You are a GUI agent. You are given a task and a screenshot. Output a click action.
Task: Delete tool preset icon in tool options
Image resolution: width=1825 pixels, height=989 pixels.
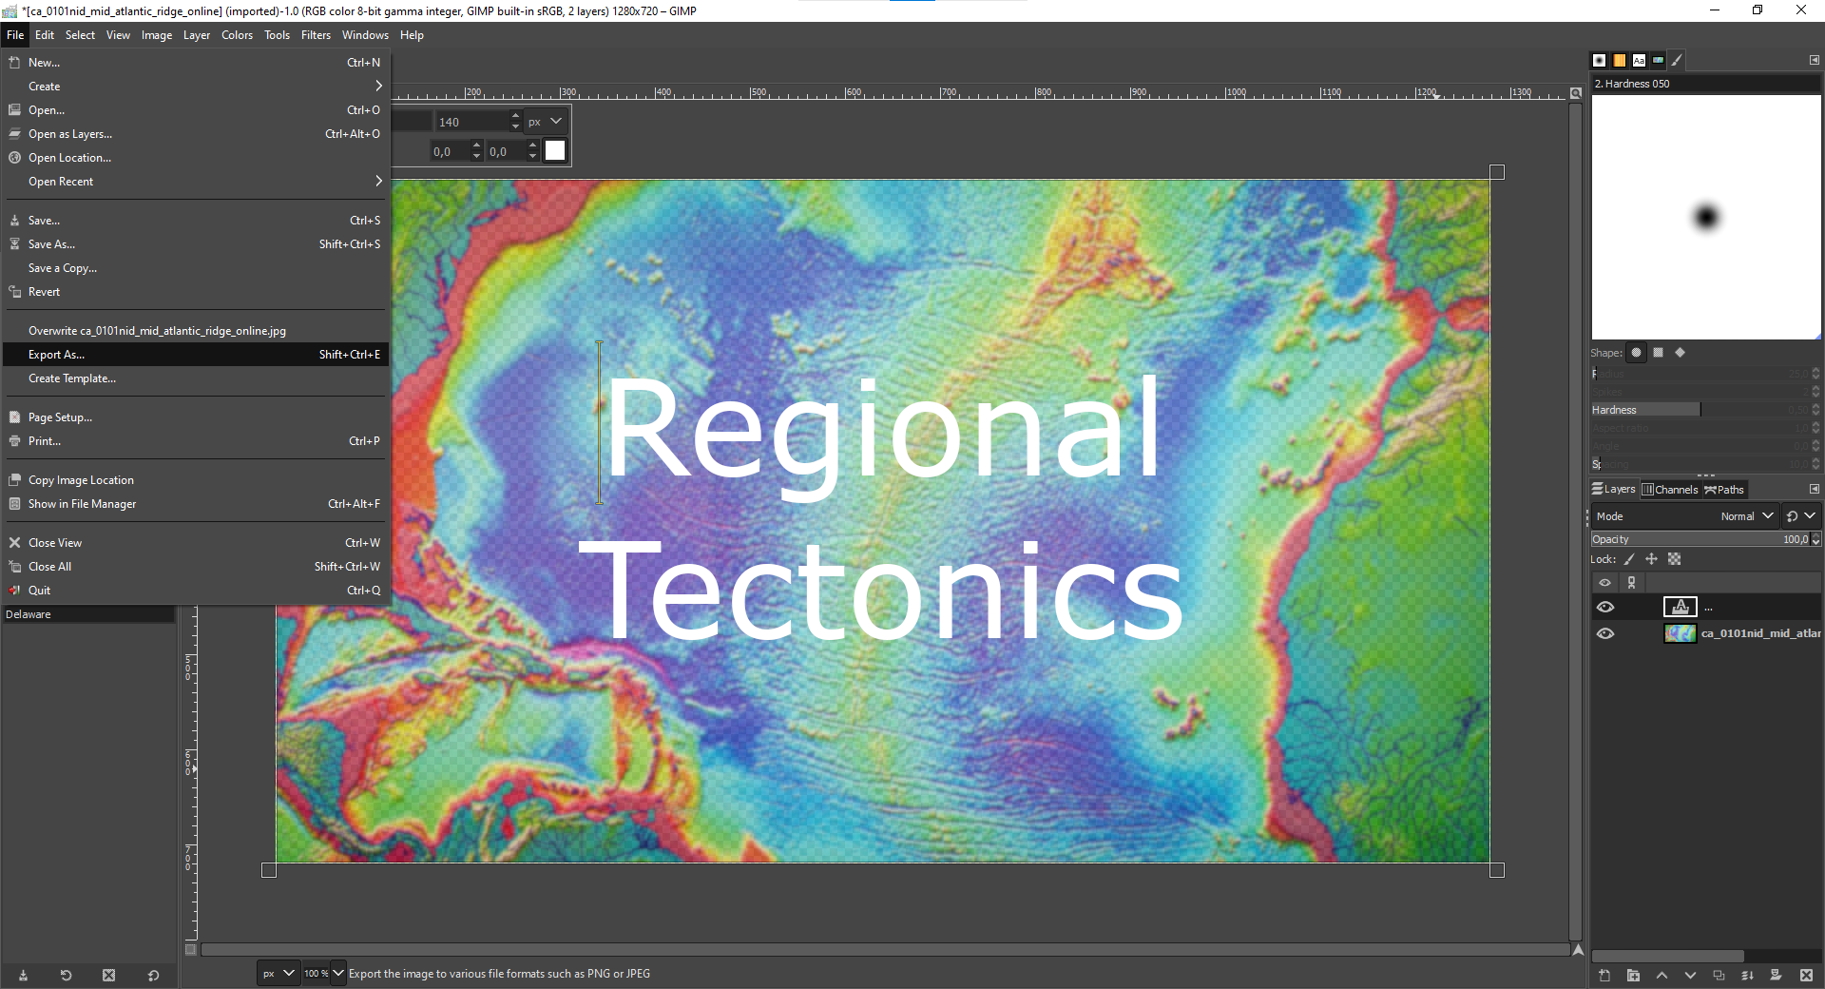coord(108,976)
